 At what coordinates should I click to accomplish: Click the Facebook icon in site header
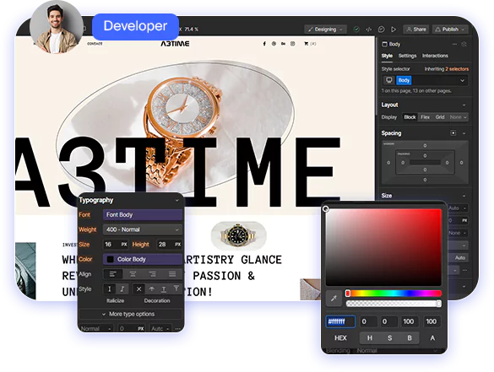pyautogui.click(x=264, y=44)
